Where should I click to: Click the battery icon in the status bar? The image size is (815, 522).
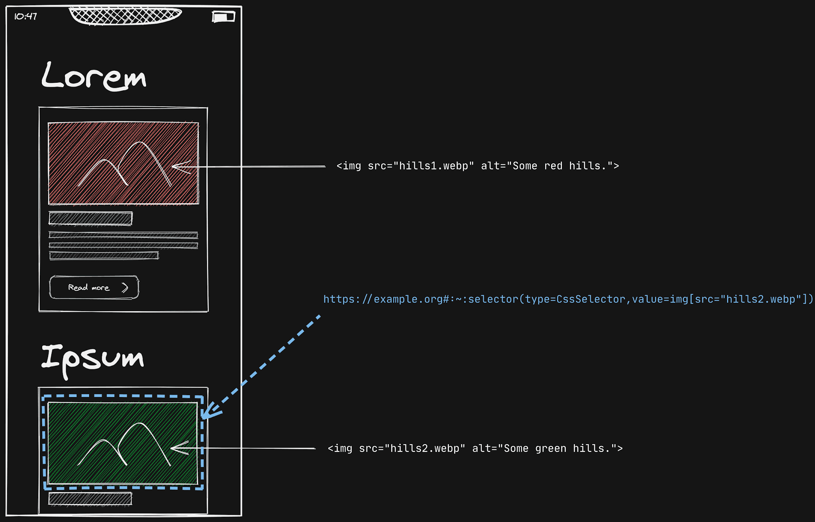coord(223,17)
